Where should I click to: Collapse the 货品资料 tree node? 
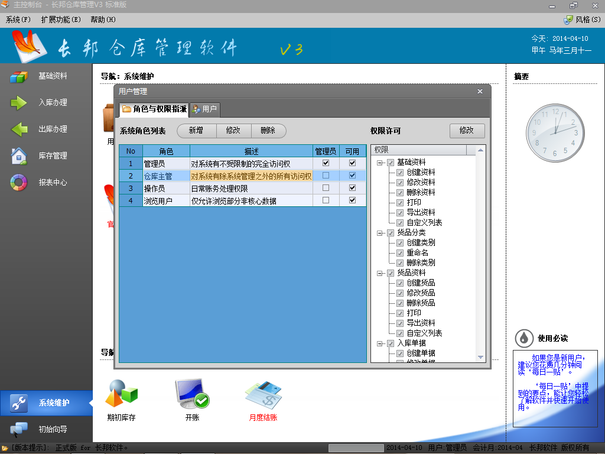[380, 273]
